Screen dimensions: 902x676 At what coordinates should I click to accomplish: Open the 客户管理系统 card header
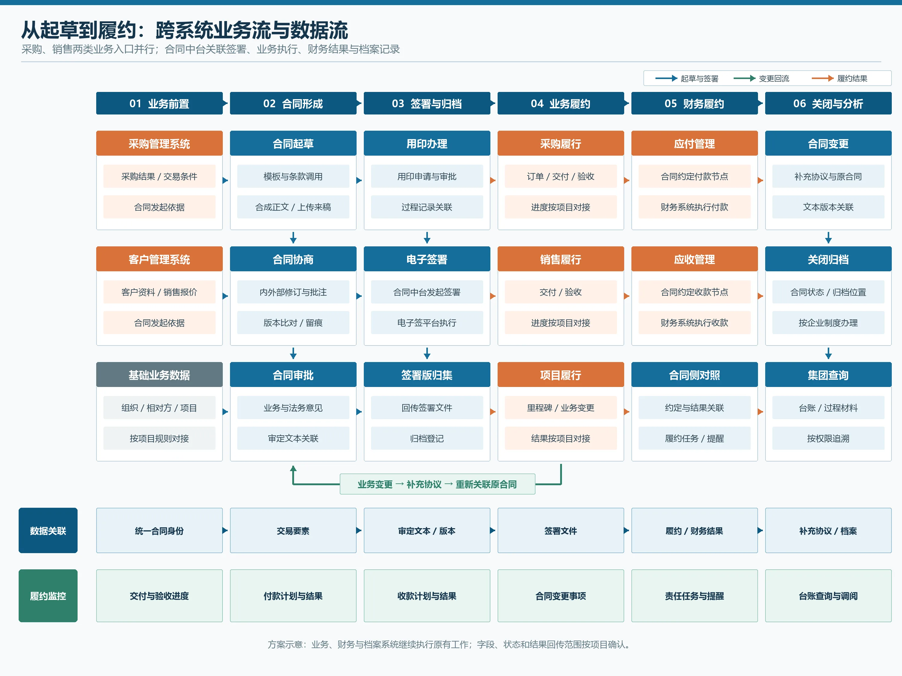(x=159, y=259)
